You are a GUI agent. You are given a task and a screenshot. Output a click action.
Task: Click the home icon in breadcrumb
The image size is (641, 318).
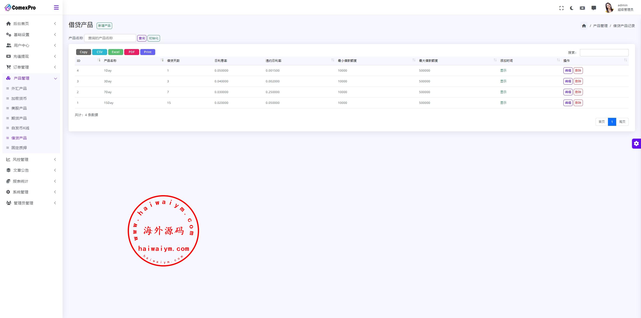pos(584,26)
